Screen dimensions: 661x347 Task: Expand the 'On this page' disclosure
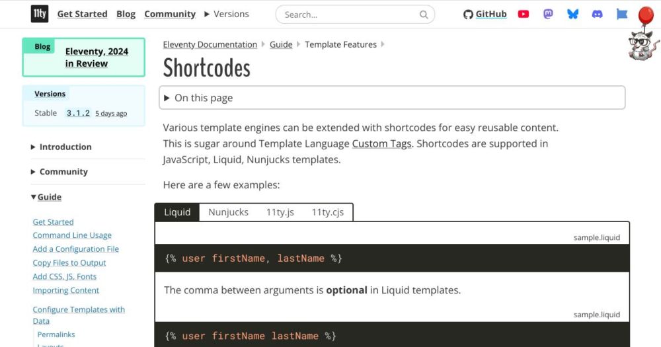[x=392, y=98]
